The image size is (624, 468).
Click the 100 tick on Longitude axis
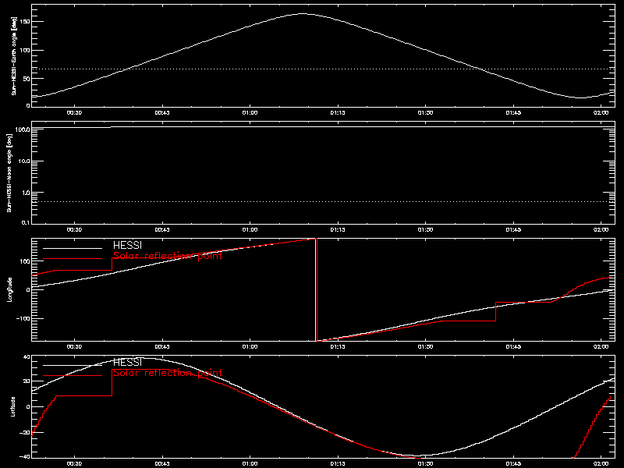[25, 261]
